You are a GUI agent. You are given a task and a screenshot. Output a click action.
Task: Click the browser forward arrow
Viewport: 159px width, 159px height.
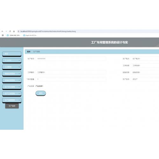pyautogui.click(x=6, y=31)
